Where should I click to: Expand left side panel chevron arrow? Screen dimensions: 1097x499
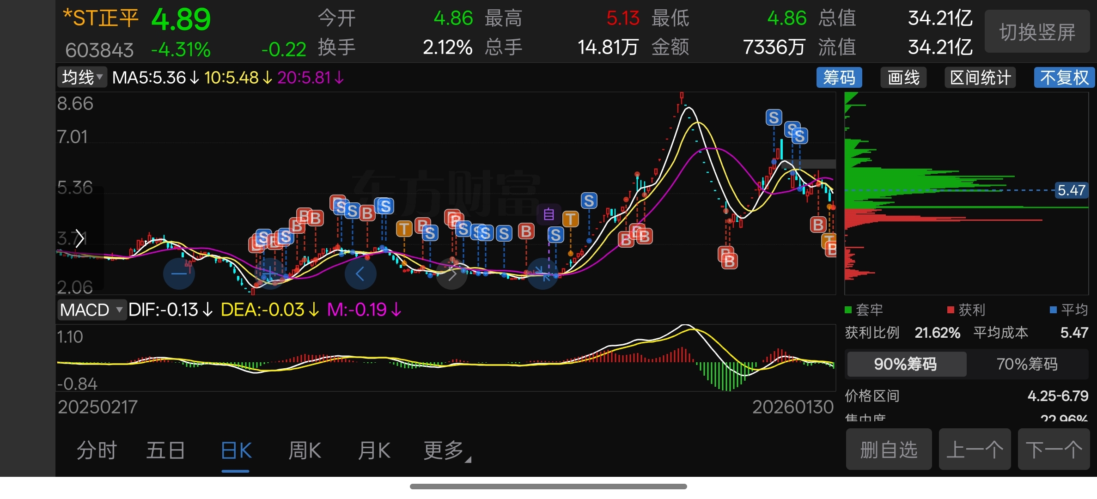coord(79,238)
